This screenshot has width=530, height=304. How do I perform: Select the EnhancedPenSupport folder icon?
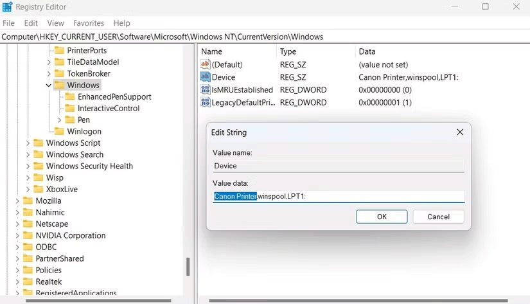click(70, 97)
